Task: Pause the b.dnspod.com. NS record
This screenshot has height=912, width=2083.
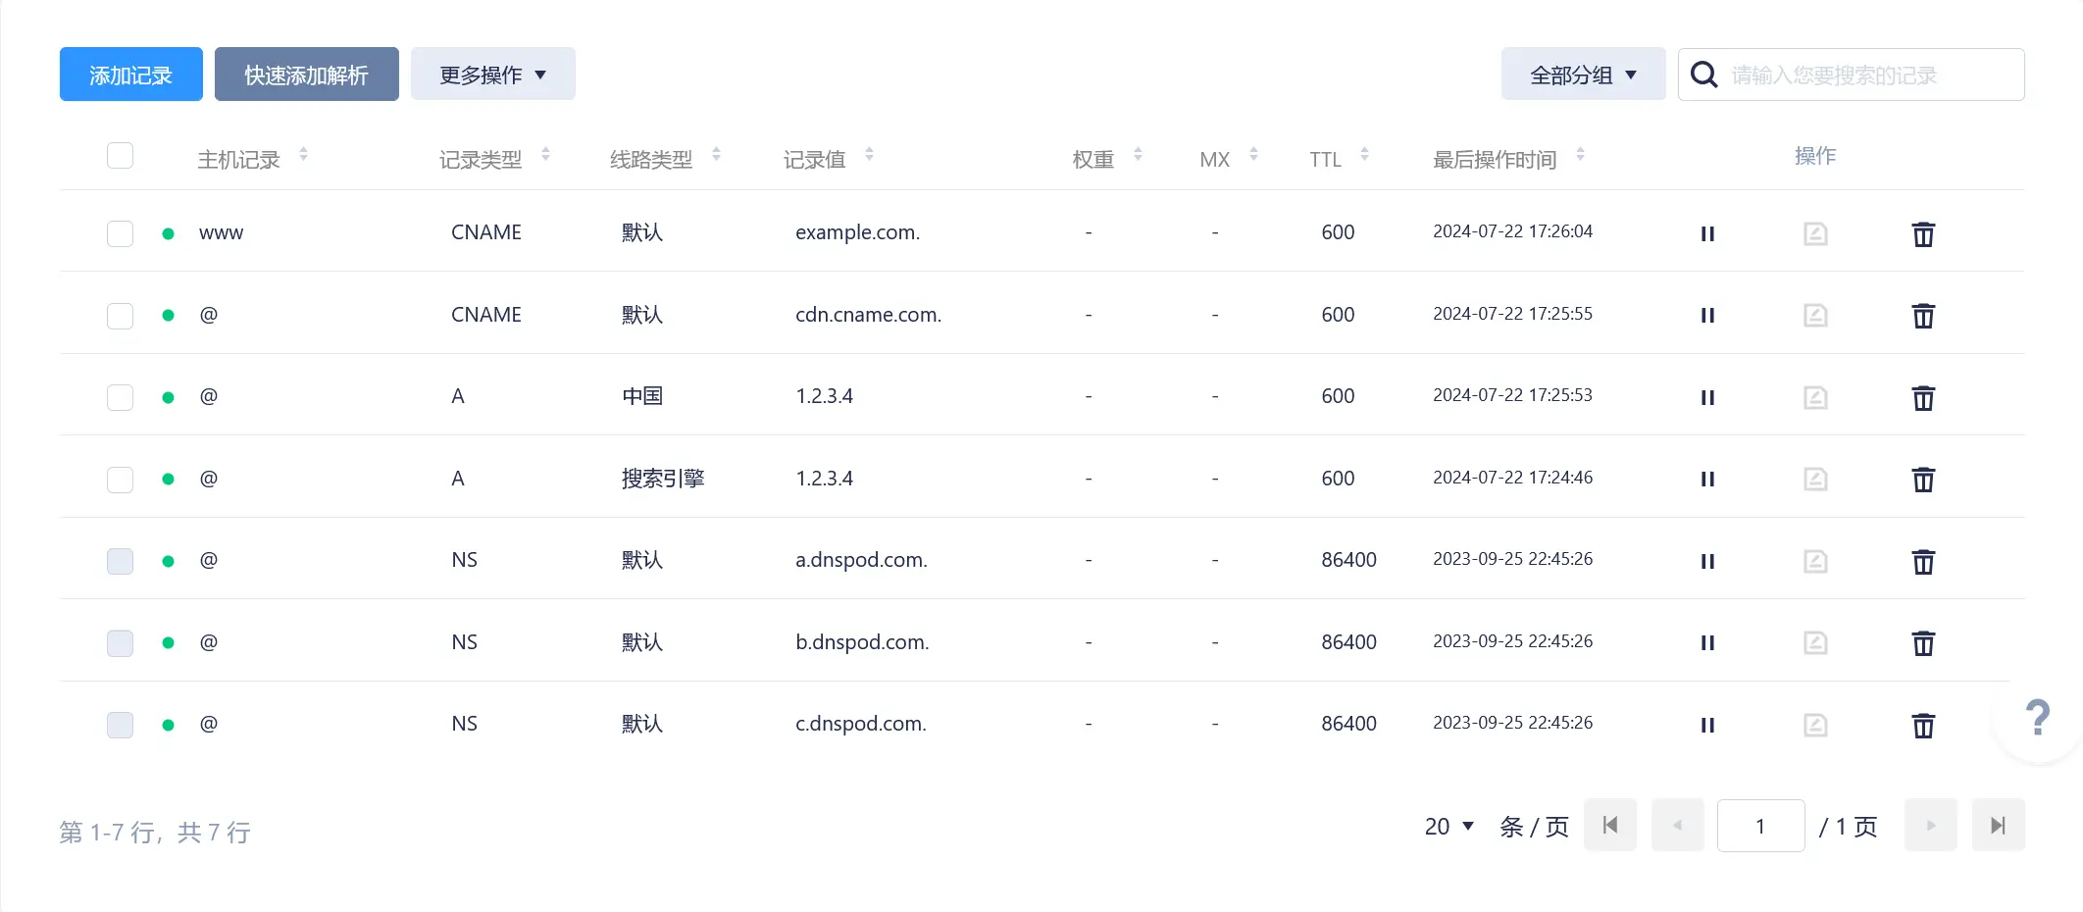Action: pos(1707,643)
